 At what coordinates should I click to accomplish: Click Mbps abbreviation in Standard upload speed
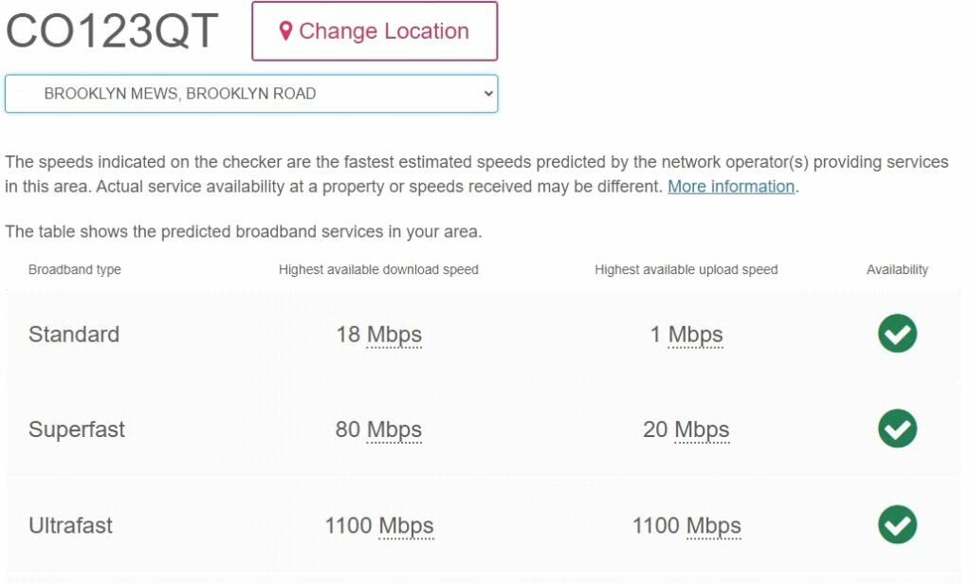point(695,335)
